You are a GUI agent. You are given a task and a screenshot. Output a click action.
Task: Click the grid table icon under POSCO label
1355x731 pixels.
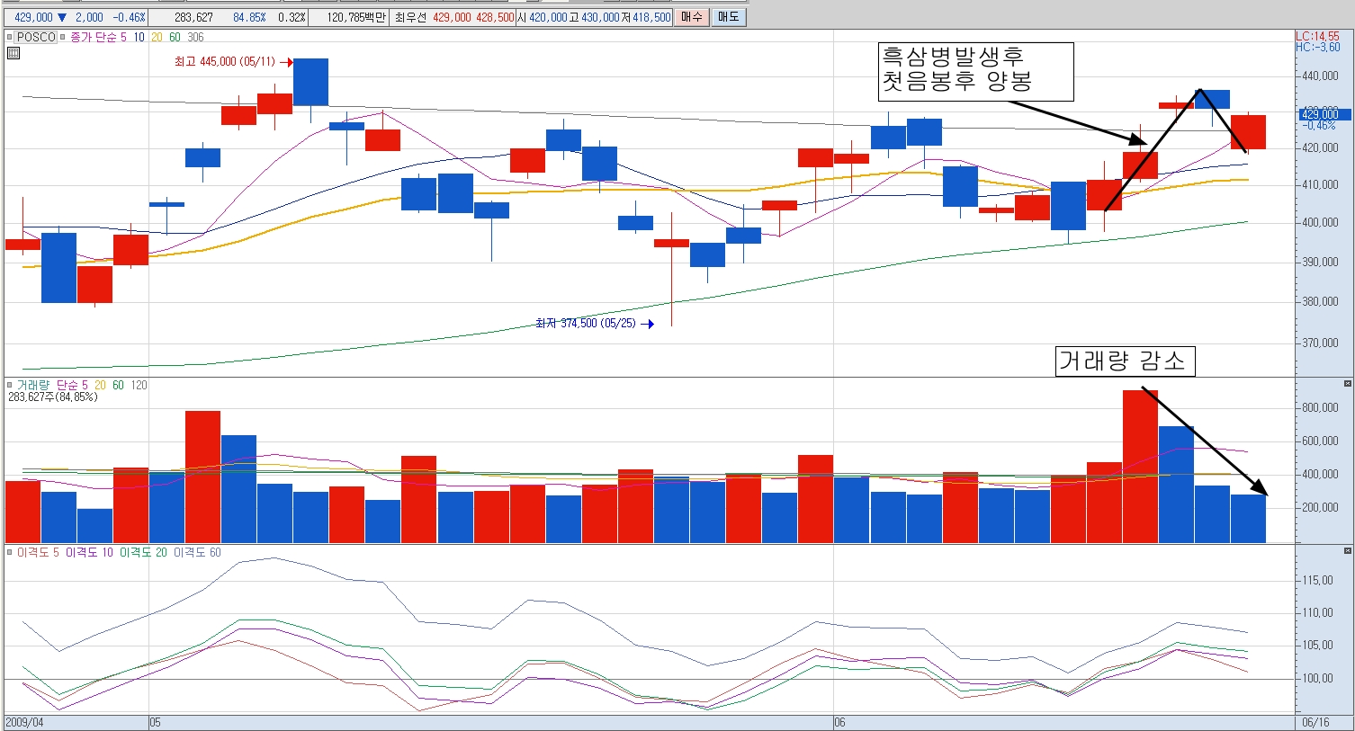point(13,53)
